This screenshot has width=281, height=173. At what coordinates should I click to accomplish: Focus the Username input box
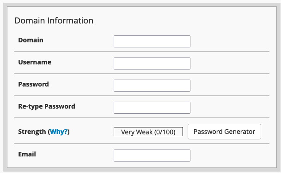[152, 63]
